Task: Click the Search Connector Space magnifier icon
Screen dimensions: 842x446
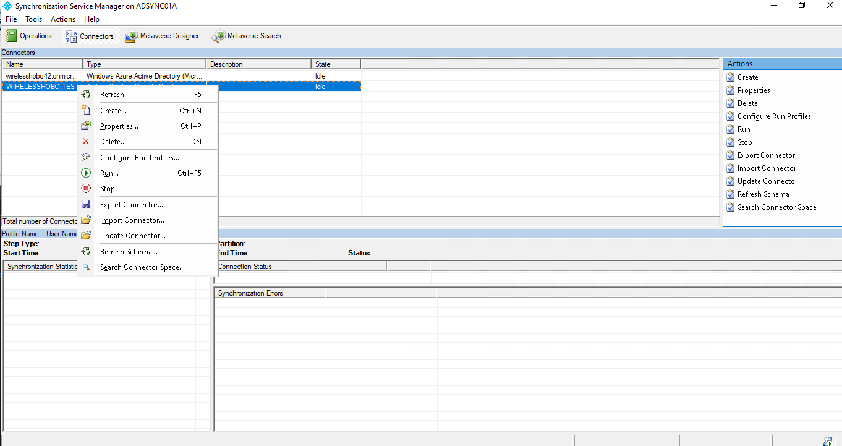Action: pos(86,267)
